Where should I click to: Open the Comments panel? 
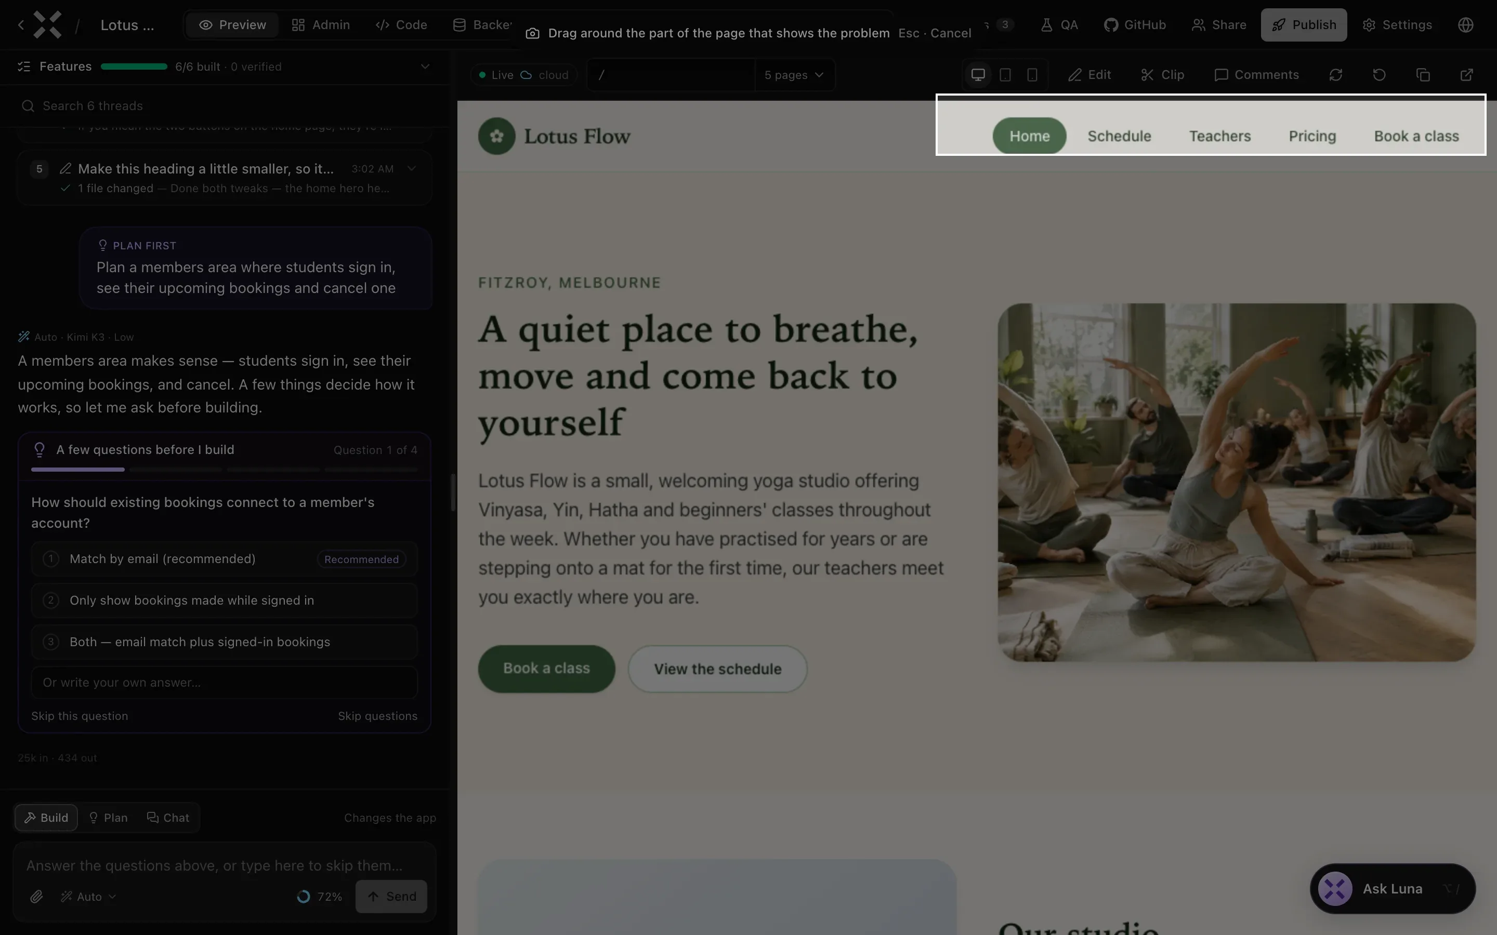pyautogui.click(x=1256, y=75)
